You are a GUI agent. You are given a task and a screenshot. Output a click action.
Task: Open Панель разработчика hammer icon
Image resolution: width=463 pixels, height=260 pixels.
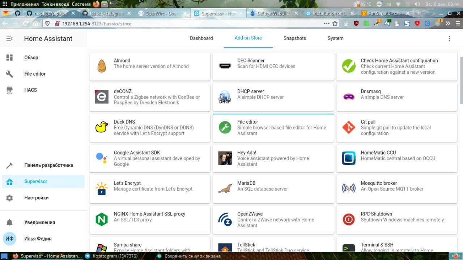[10, 165]
